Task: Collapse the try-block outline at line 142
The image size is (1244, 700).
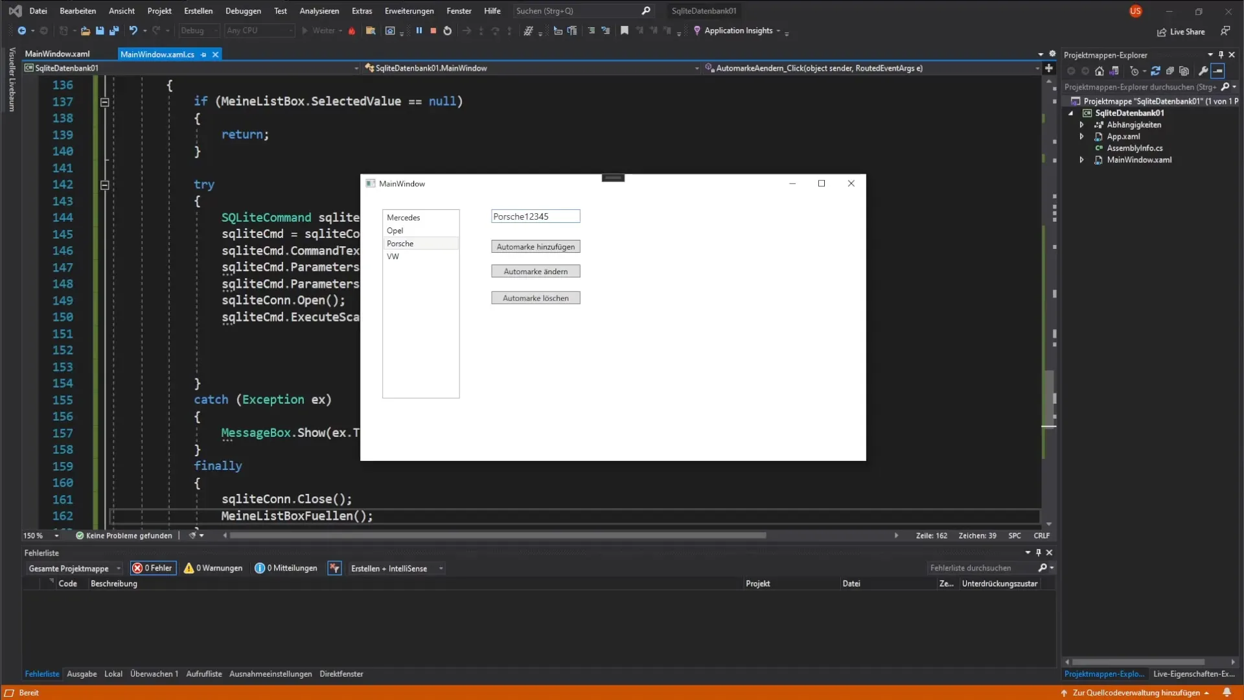Action: (104, 185)
